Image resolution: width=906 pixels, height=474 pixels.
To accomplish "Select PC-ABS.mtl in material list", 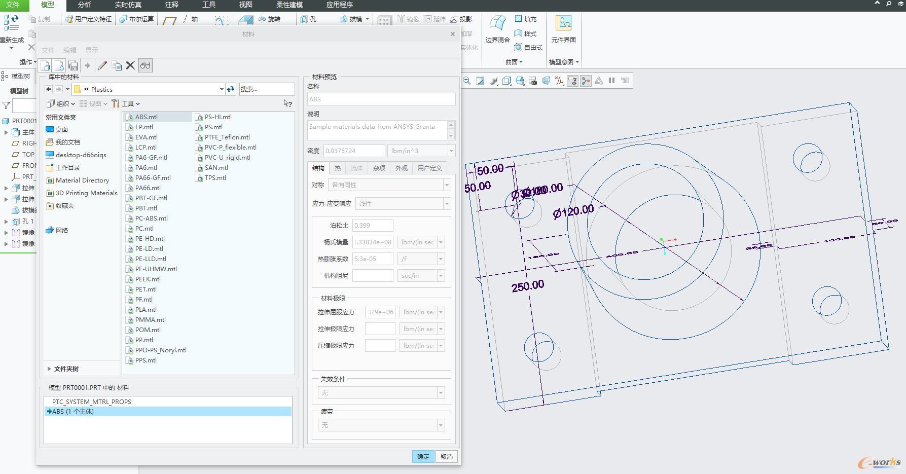I will click(147, 218).
